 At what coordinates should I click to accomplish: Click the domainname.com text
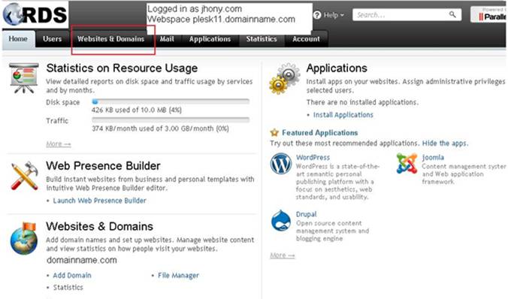pos(82,260)
